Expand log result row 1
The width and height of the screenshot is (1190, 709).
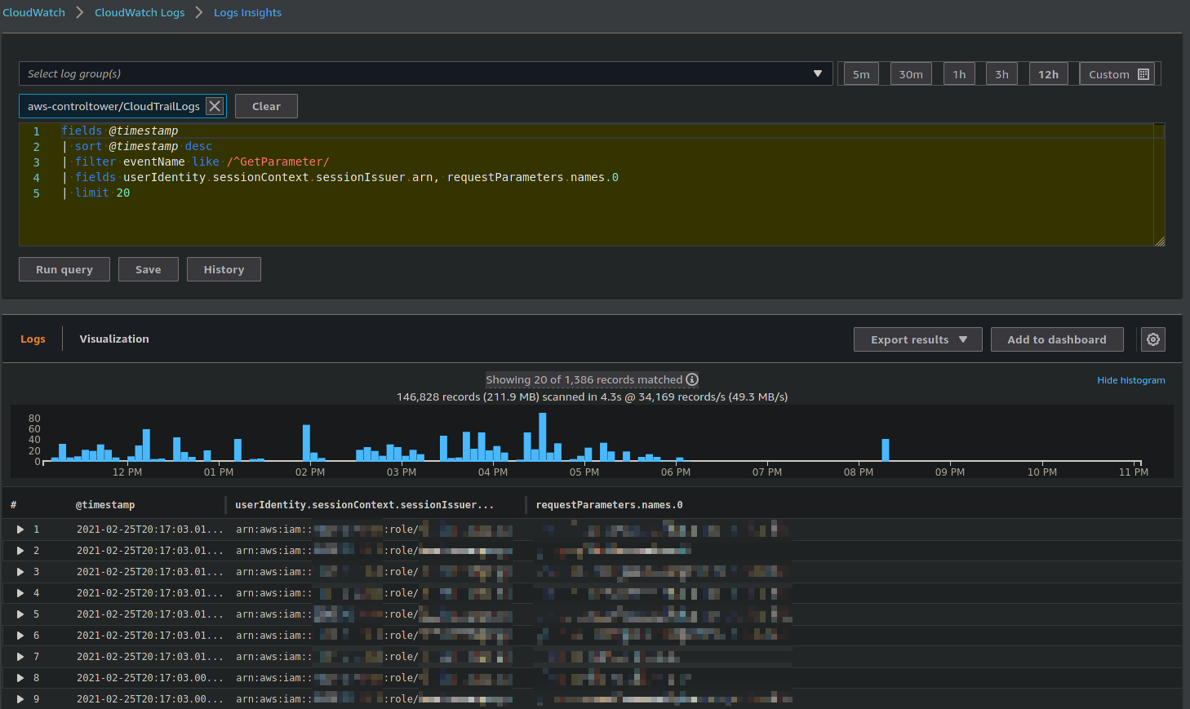click(x=20, y=530)
